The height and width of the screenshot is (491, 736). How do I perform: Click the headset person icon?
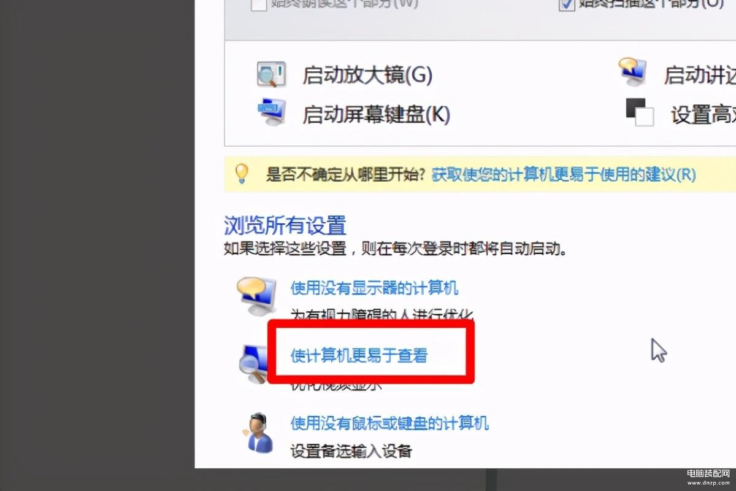pos(258,433)
